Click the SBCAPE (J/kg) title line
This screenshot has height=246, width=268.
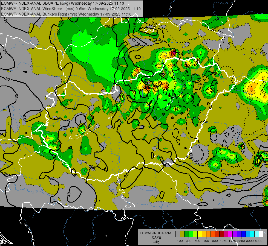pyautogui.click(x=62, y=3)
